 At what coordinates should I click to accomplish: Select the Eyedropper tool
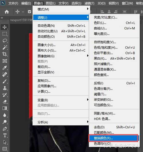(5, 68)
